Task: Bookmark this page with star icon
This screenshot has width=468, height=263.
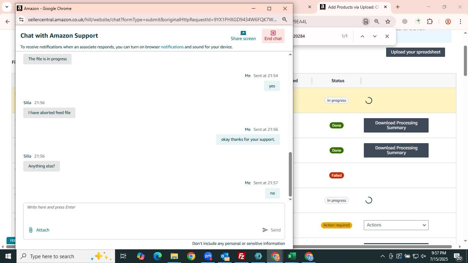Action: [388, 22]
